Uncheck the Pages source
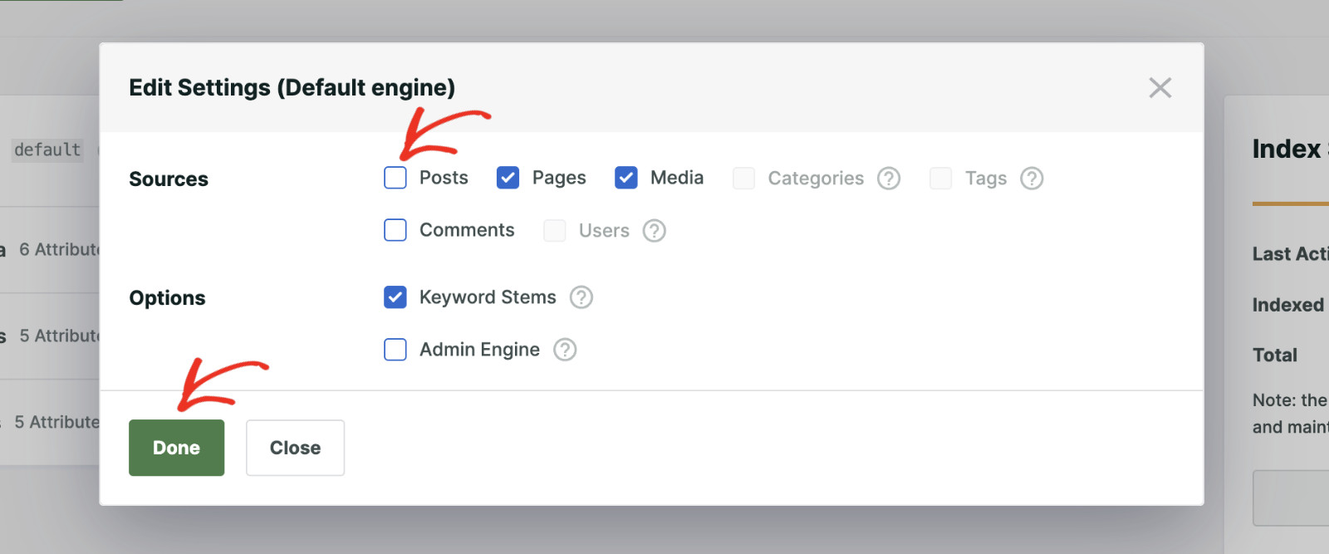The height and width of the screenshot is (554, 1329). pos(507,178)
